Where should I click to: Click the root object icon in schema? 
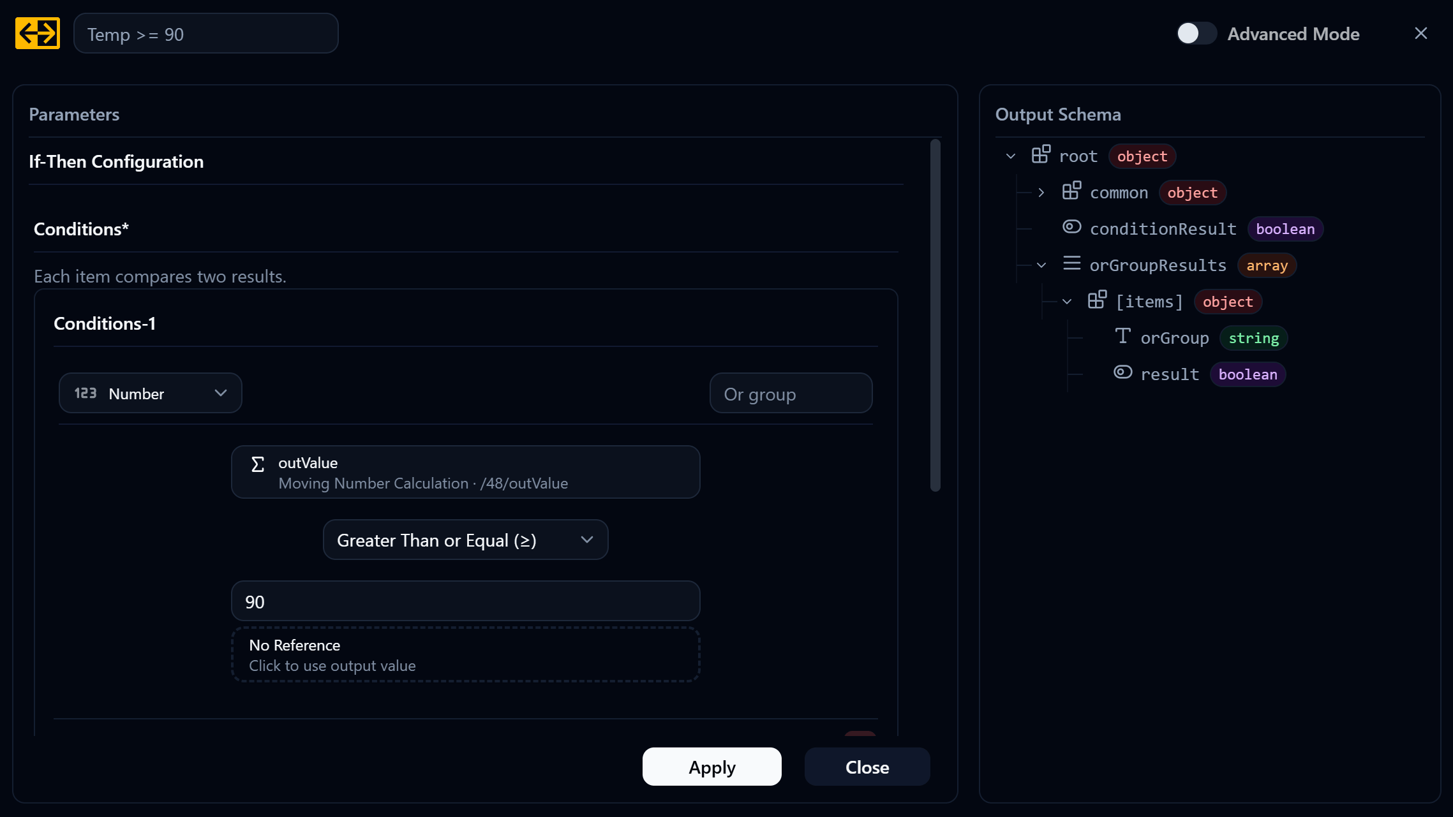click(x=1041, y=154)
